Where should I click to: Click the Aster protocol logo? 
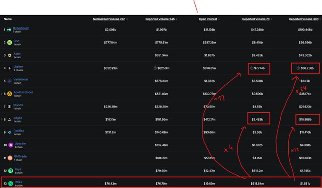[x=9, y=55]
